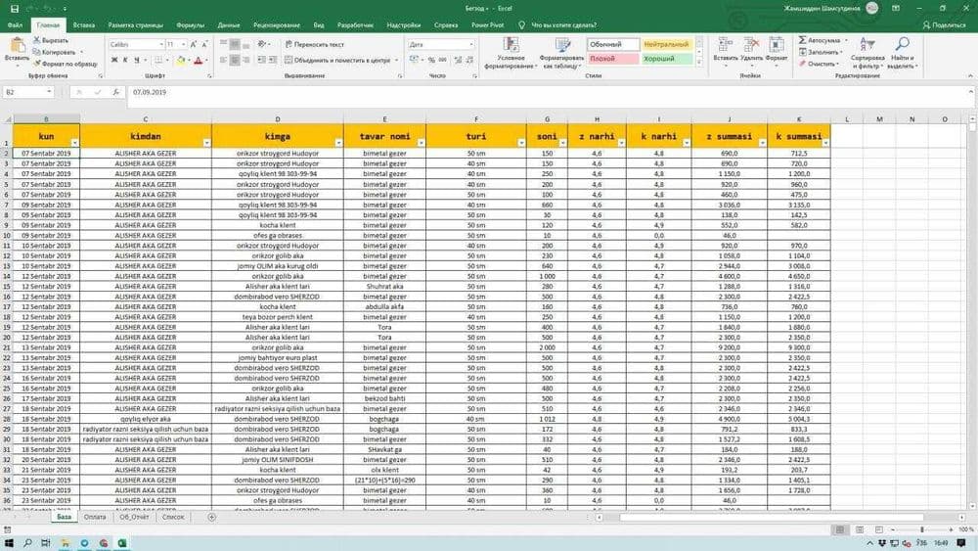Viewport: 978px width, 551px height.
Task: Click the borders icon in Шрифт group
Action: [x=158, y=60]
